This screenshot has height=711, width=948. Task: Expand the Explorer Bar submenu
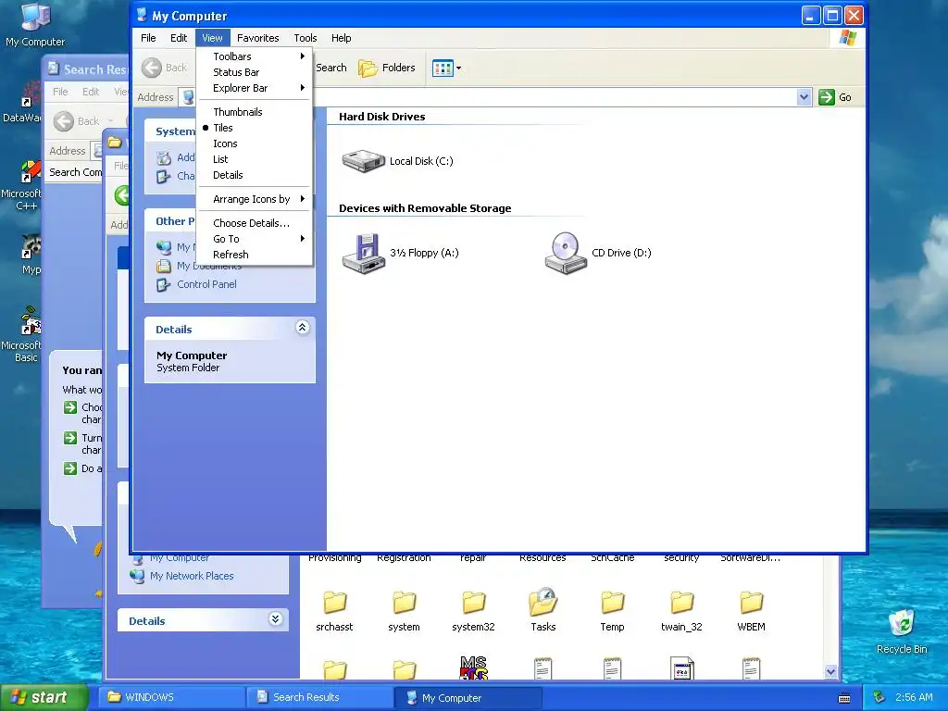point(255,88)
